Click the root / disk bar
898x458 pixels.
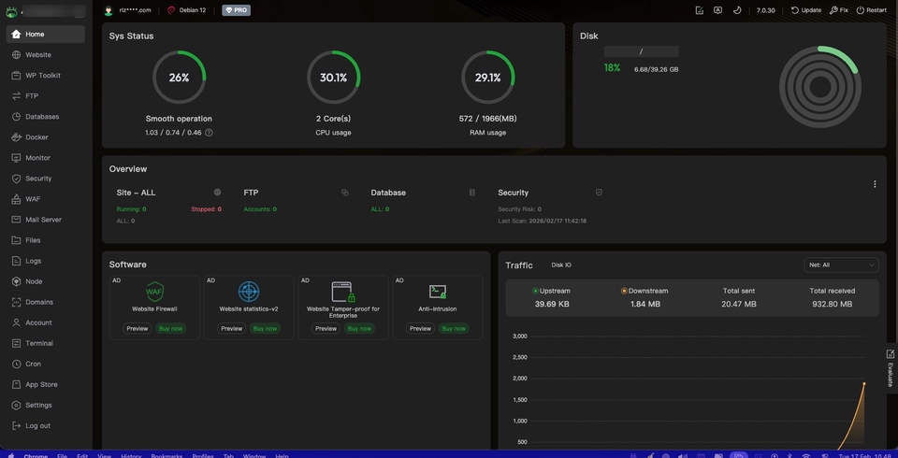pos(642,51)
